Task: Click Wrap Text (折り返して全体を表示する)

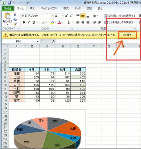Action: tap(120, 16)
